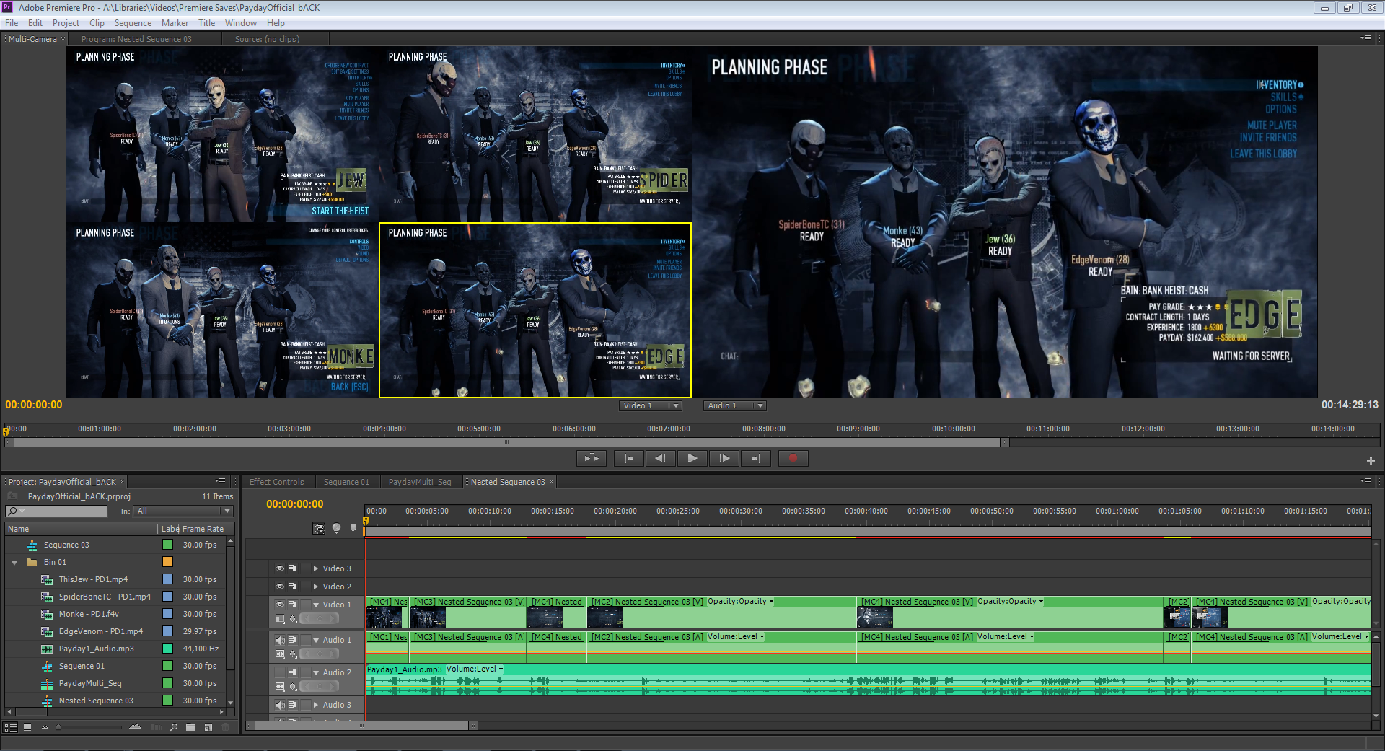The height and width of the screenshot is (751, 1385).
Task: Click the red Record button
Action: point(793,458)
